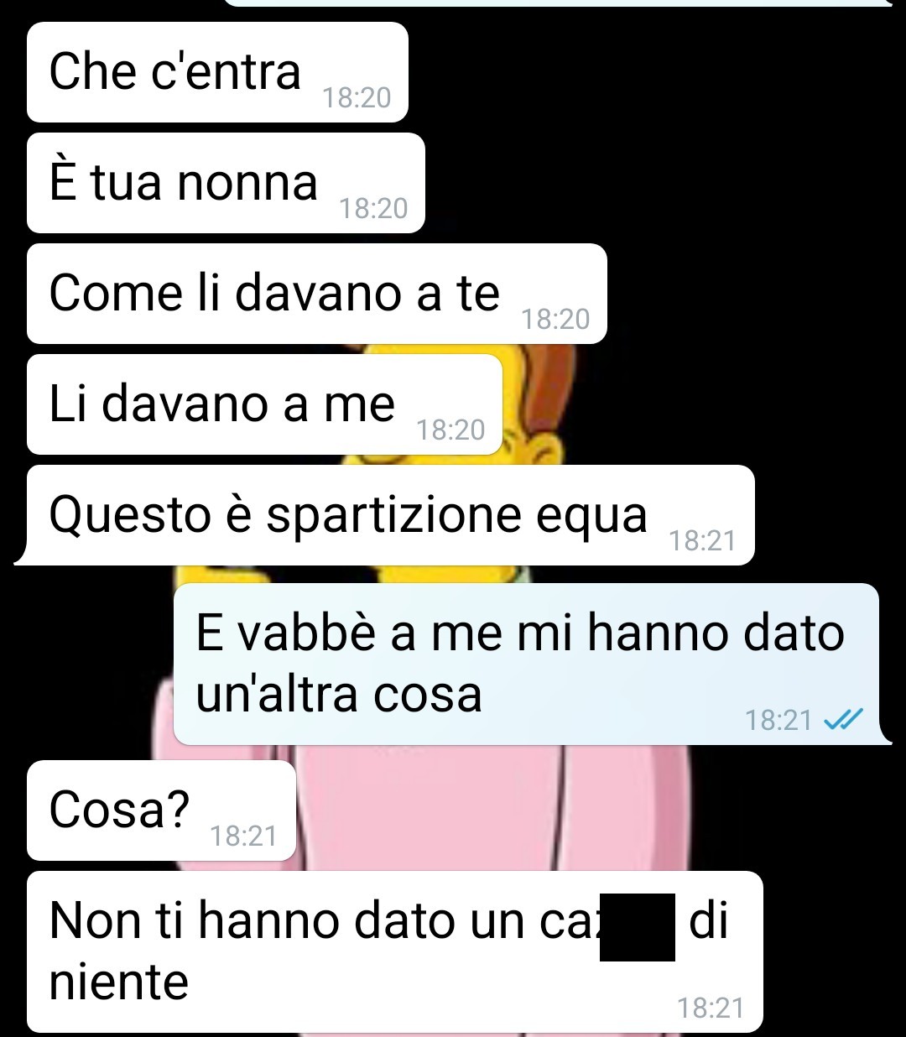Select the "Li davano a me" bubble

[x=264, y=404]
